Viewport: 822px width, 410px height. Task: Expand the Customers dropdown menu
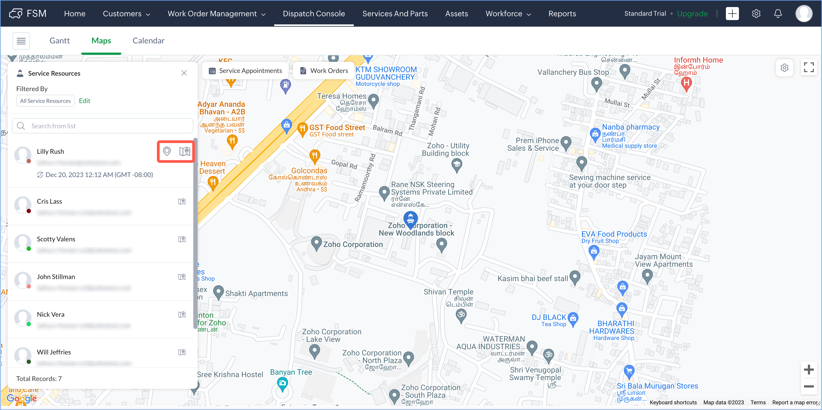pyautogui.click(x=126, y=13)
